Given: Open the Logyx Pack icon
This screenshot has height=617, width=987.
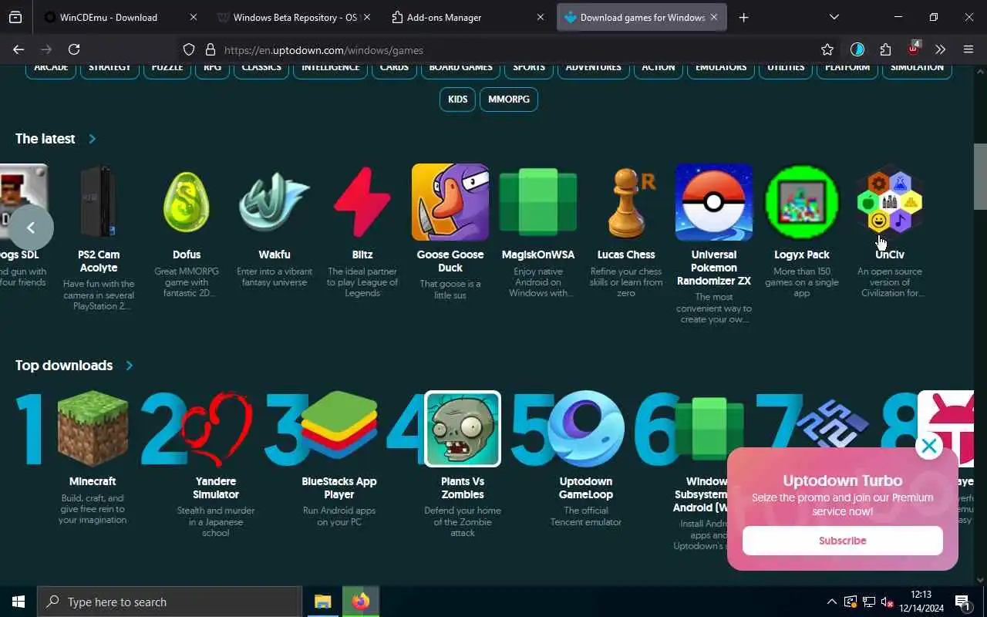Looking at the screenshot, I should pos(802,202).
